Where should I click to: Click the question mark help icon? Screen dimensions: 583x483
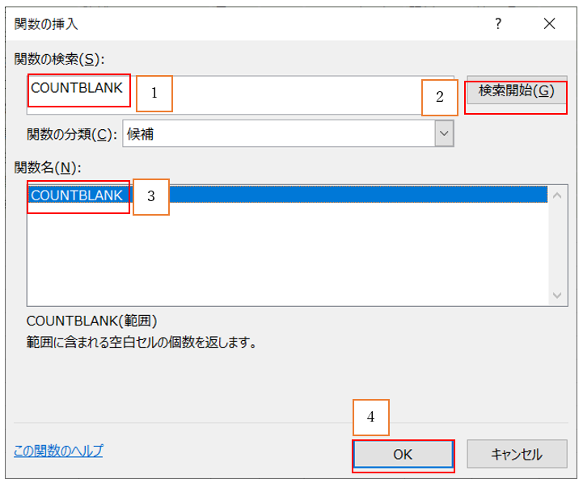[498, 24]
